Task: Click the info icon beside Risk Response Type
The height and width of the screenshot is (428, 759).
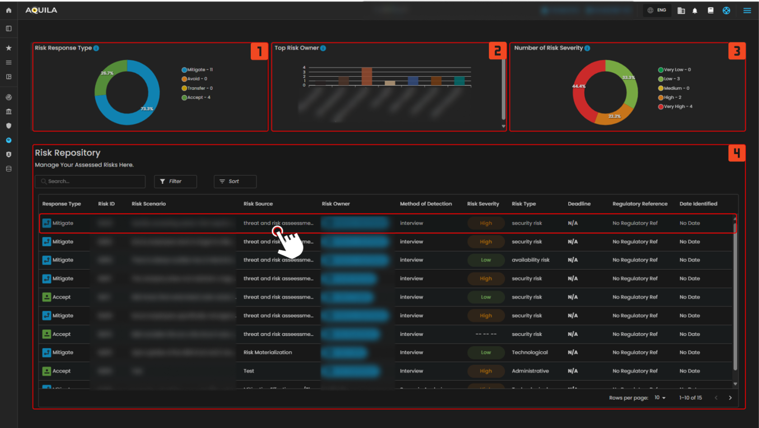Action: point(96,48)
